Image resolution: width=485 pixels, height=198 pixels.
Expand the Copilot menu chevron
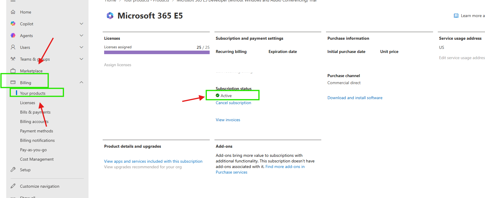tap(81, 24)
